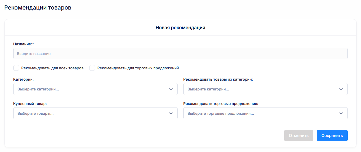Open the 'Выберите товары...' dropdown
This screenshot has width=361, height=152.
[x=90, y=114]
